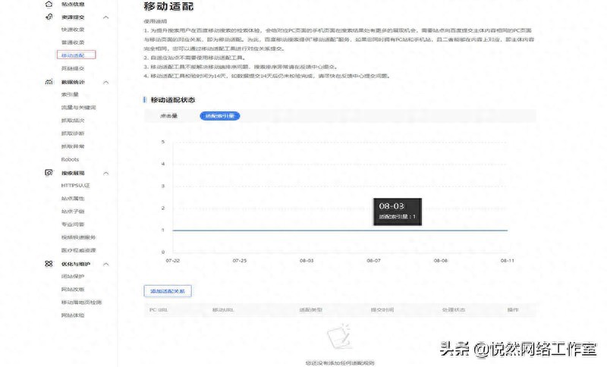
Task: Open the Robots menu item
Action: (70, 159)
